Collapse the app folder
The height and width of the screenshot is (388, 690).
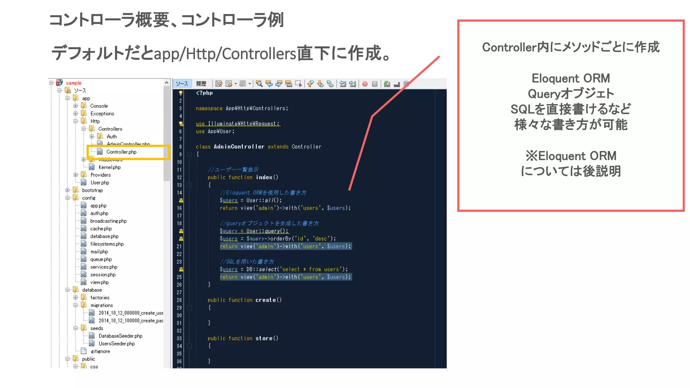click(x=67, y=98)
